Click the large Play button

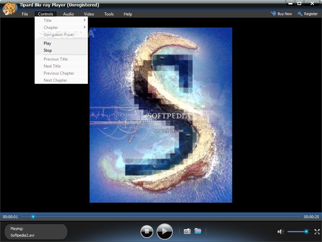164,232
